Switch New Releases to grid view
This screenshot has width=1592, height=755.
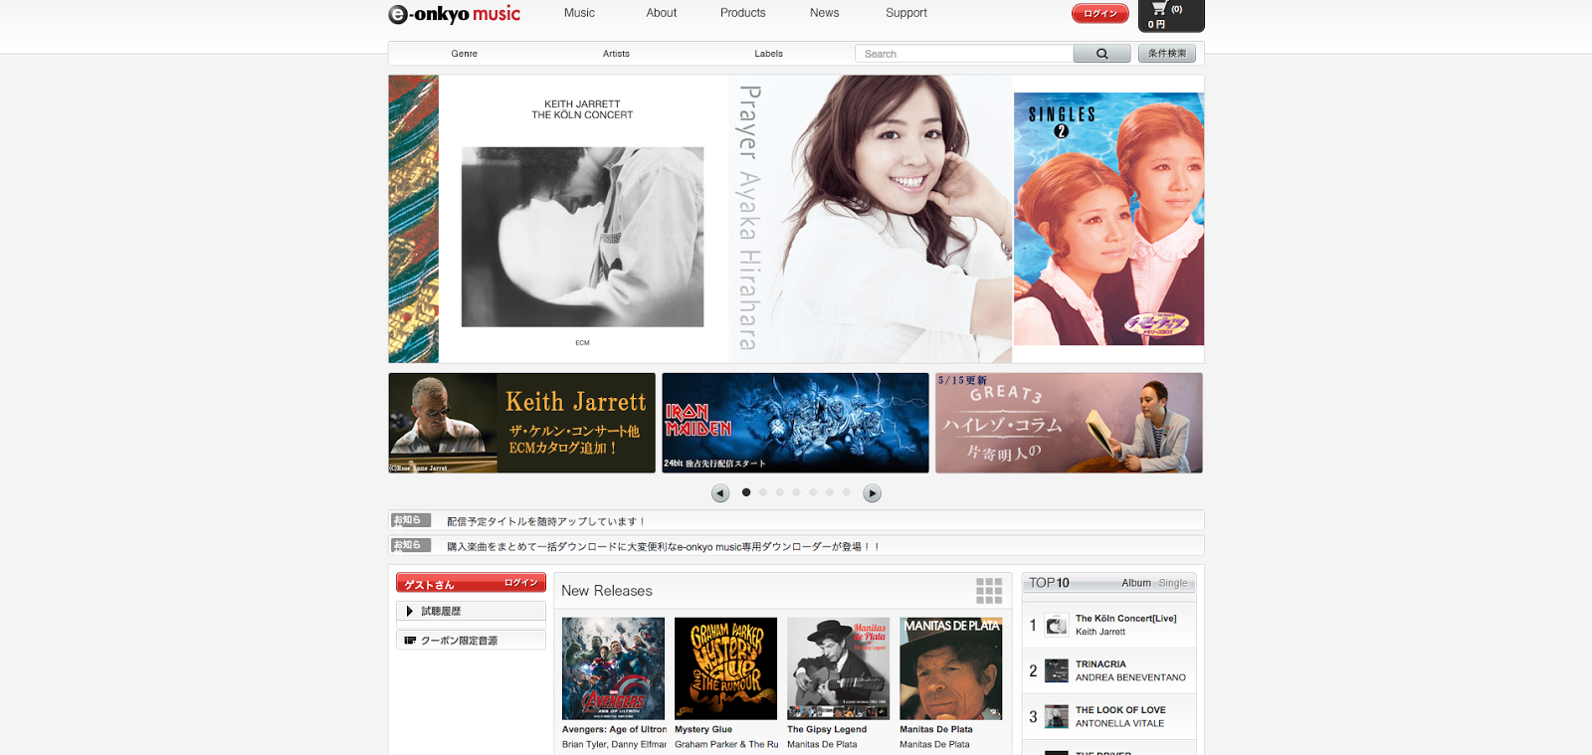pos(989,591)
